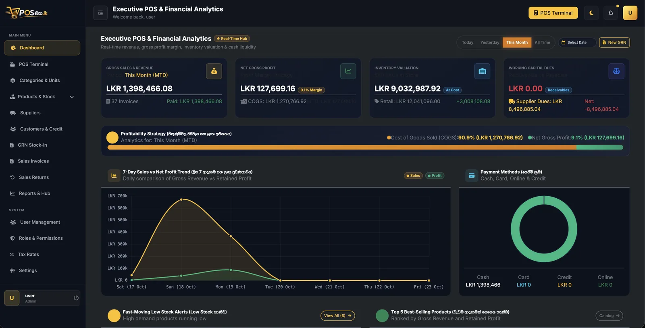
Task: Open the Catalog link button
Action: (x=609, y=316)
